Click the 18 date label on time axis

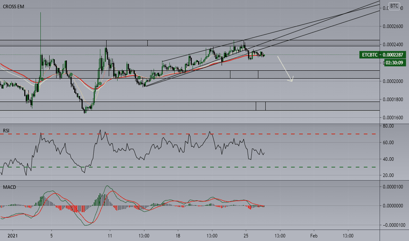pyautogui.click(x=178, y=236)
